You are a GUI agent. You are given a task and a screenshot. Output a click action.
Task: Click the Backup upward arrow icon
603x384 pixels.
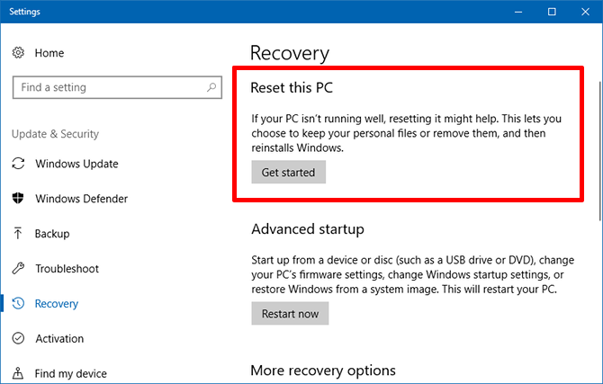18,233
